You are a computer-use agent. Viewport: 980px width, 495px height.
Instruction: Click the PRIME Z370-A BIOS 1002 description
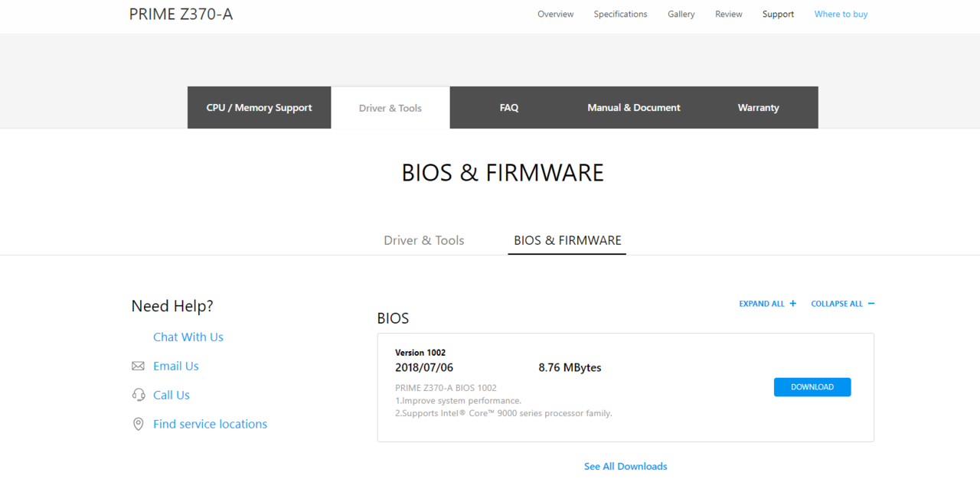(446, 388)
